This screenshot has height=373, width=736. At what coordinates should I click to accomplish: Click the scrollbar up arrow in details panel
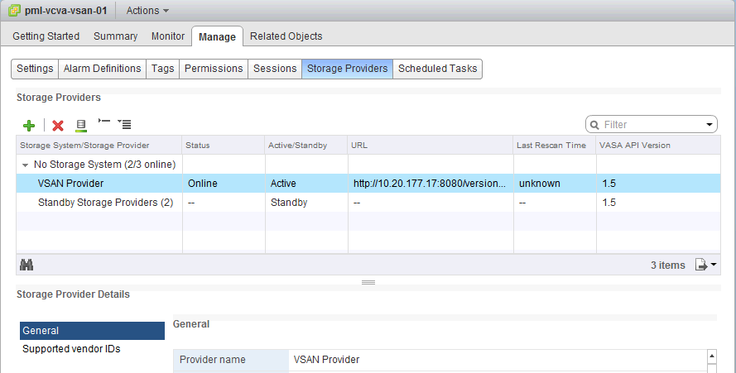[710, 356]
